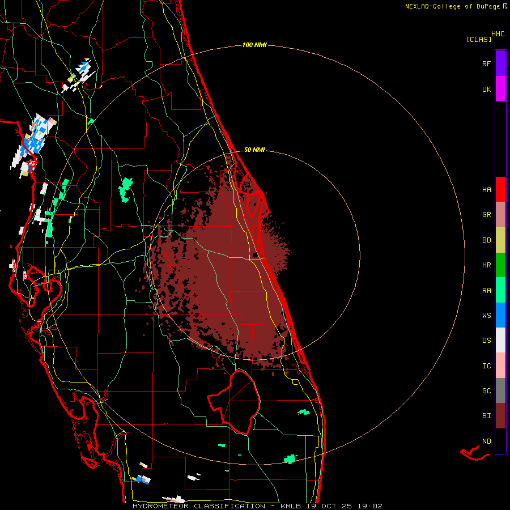
Task: Click the "BD" legend label
Action: pyautogui.click(x=486, y=240)
